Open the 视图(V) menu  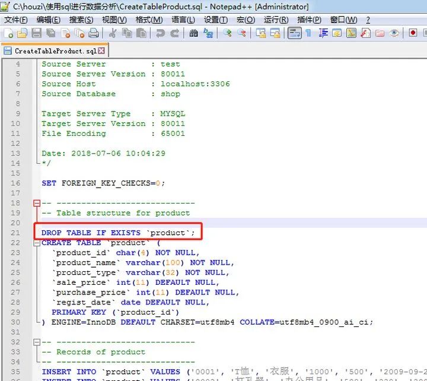point(114,20)
